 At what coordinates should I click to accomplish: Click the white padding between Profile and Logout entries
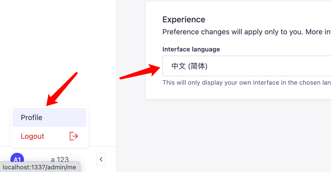tap(49, 127)
